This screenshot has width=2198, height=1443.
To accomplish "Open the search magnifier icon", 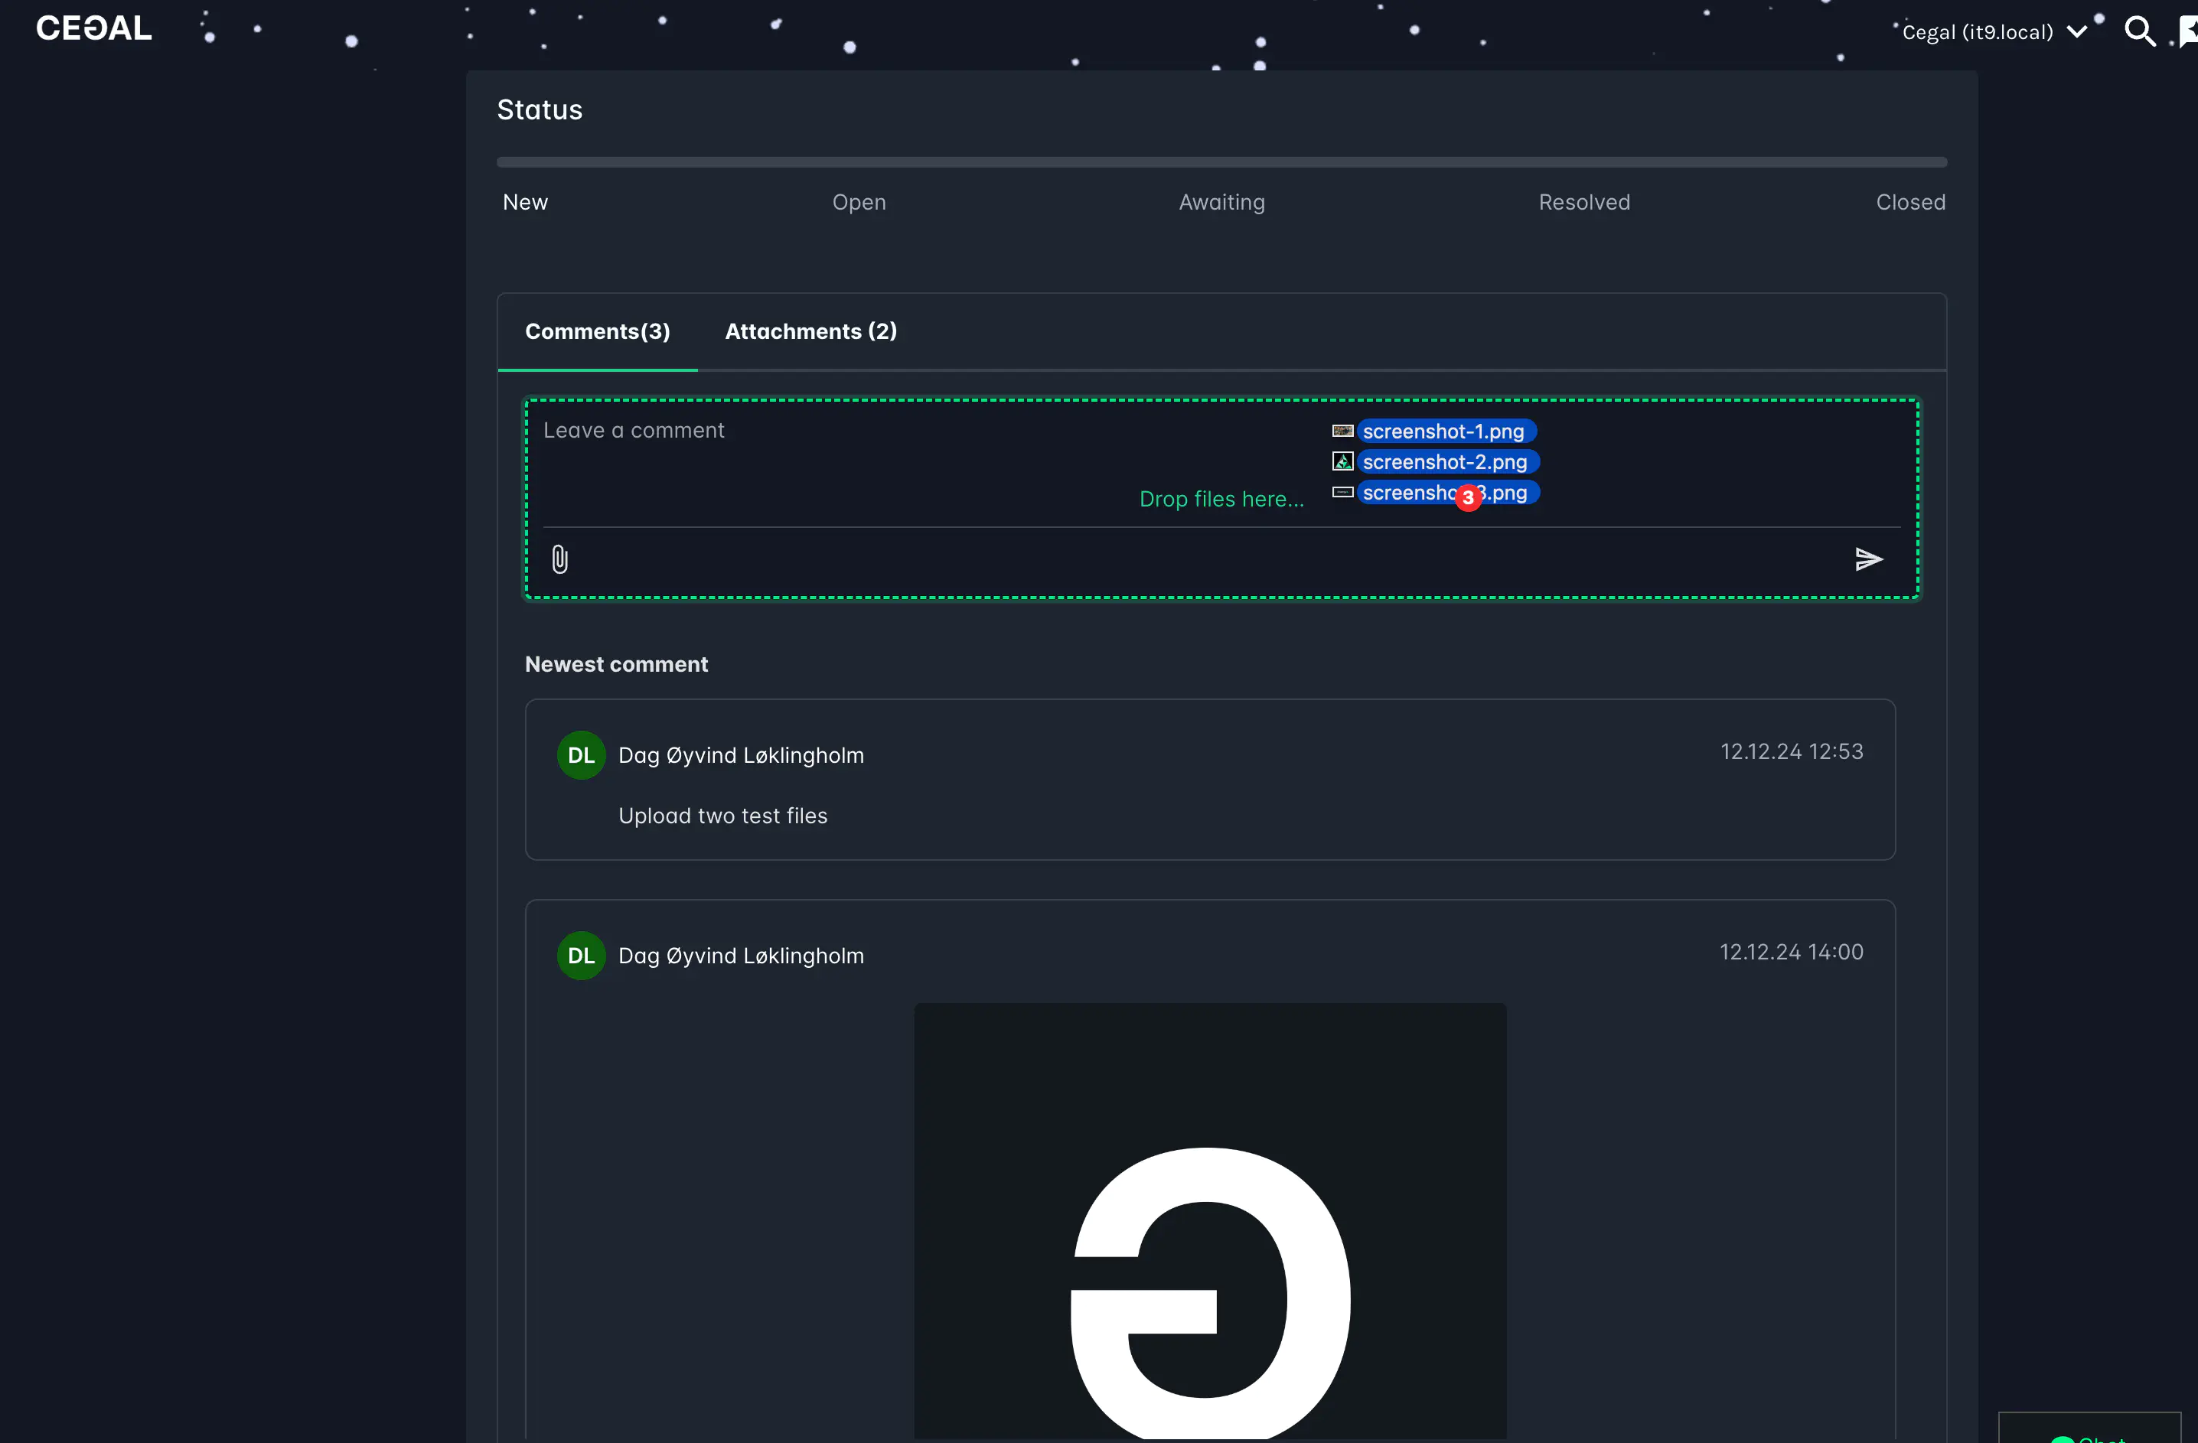I will (x=2139, y=31).
